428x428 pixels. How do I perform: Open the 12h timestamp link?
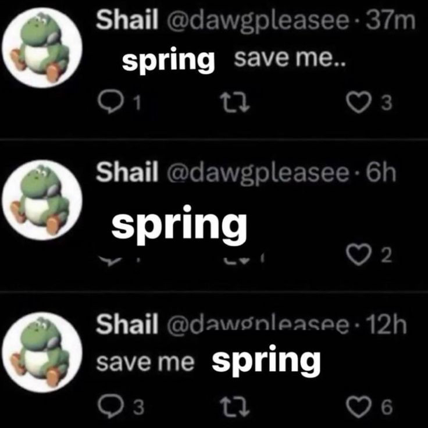[x=386, y=324]
